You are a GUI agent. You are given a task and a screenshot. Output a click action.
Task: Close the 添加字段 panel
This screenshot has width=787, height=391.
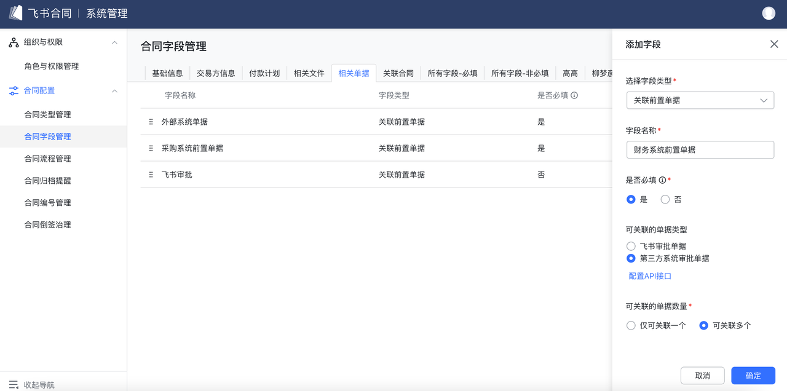click(774, 44)
